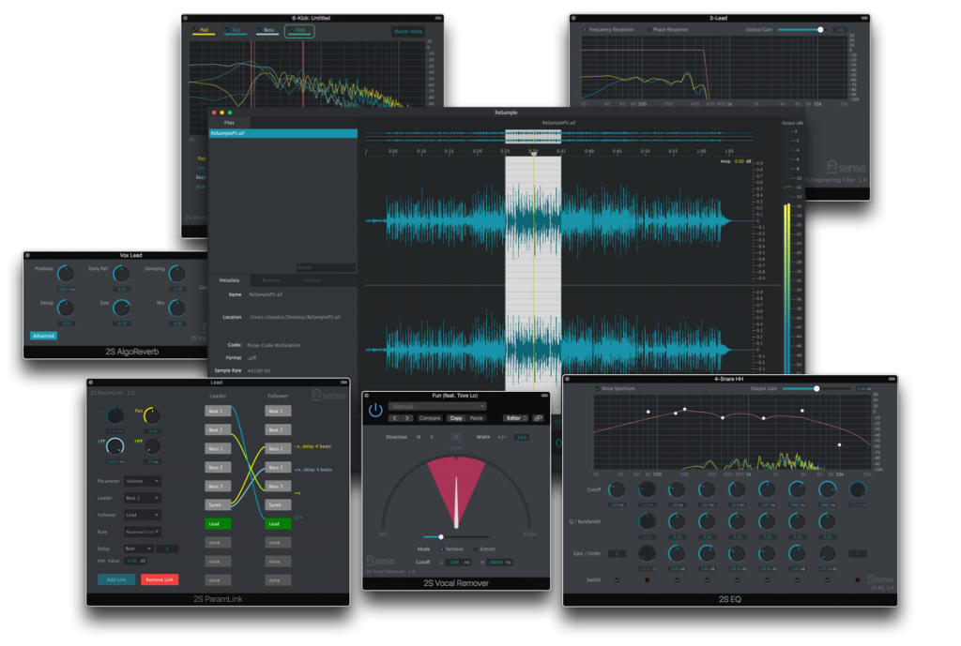Image resolution: width=961 pixels, height=646 pixels.
Task: Enable the last red Switch box in 2S EQ
Action: [x=857, y=579]
